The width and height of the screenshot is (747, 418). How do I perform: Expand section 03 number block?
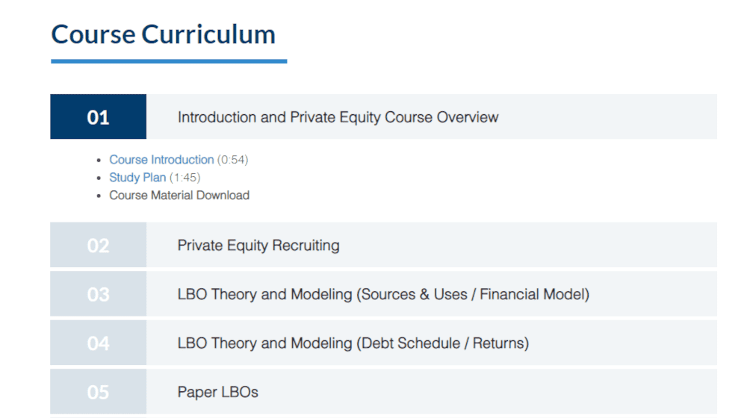click(98, 294)
